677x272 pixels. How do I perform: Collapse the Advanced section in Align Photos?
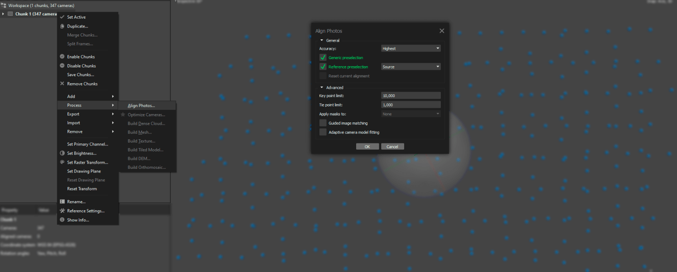tap(322, 88)
